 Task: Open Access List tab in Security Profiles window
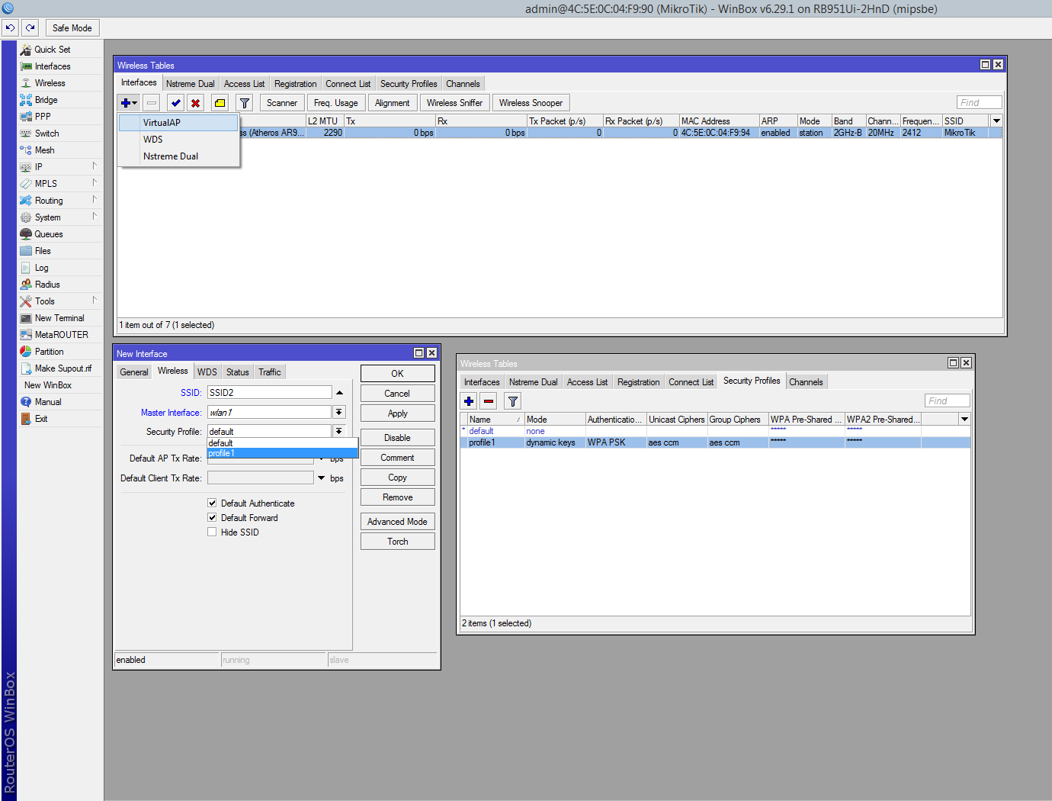point(587,382)
